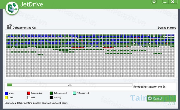Minimize the JetDrive window
The width and height of the screenshot is (180, 110).
pos(165,2)
